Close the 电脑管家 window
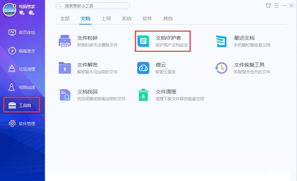This screenshot has height=181, width=297. pos(291,6)
